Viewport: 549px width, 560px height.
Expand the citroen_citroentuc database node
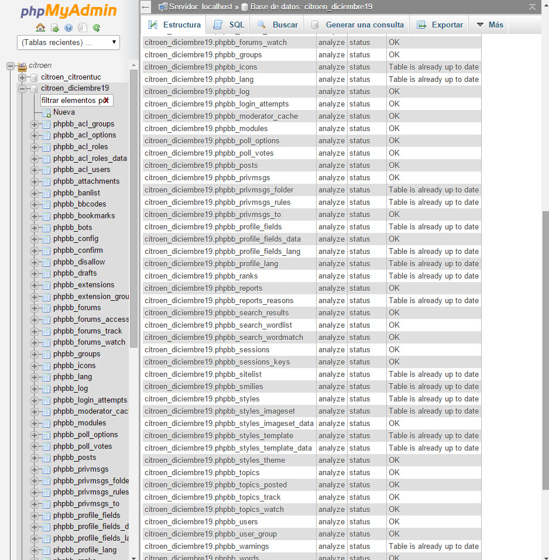[22, 77]
